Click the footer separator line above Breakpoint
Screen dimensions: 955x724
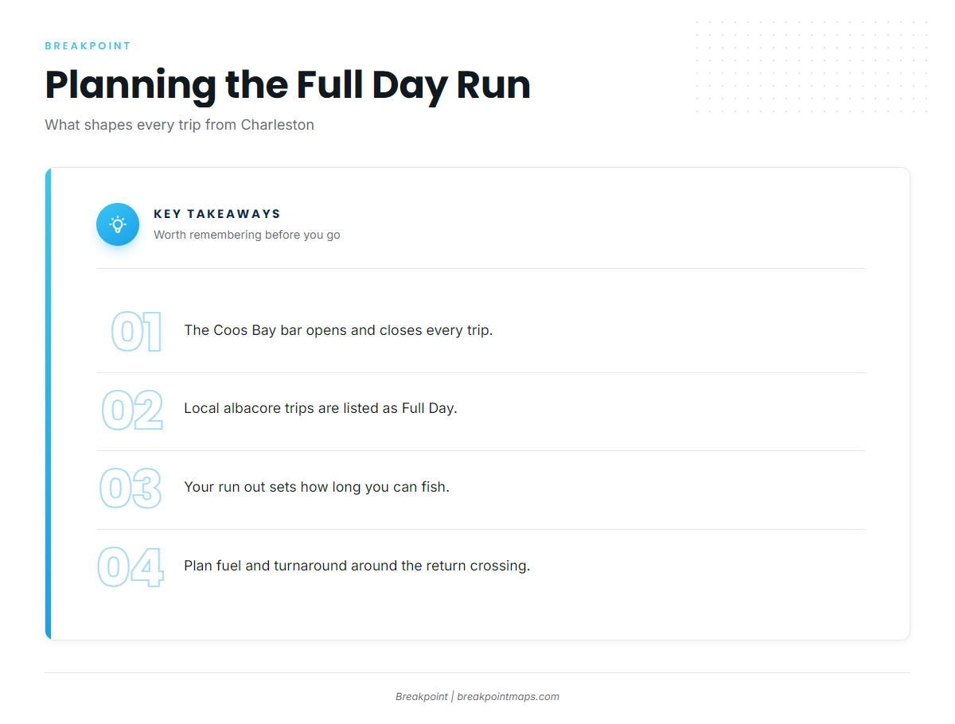[477, 673]
